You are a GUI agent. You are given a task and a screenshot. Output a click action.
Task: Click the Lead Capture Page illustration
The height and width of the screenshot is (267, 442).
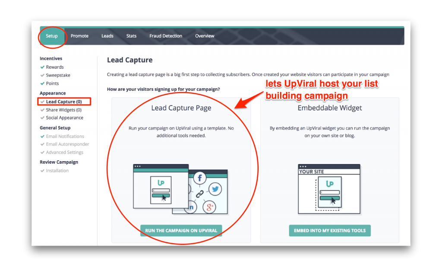click(x=180, y=190)
